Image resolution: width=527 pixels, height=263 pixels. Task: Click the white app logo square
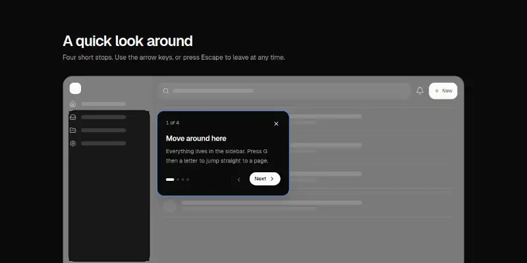point(75,89)
